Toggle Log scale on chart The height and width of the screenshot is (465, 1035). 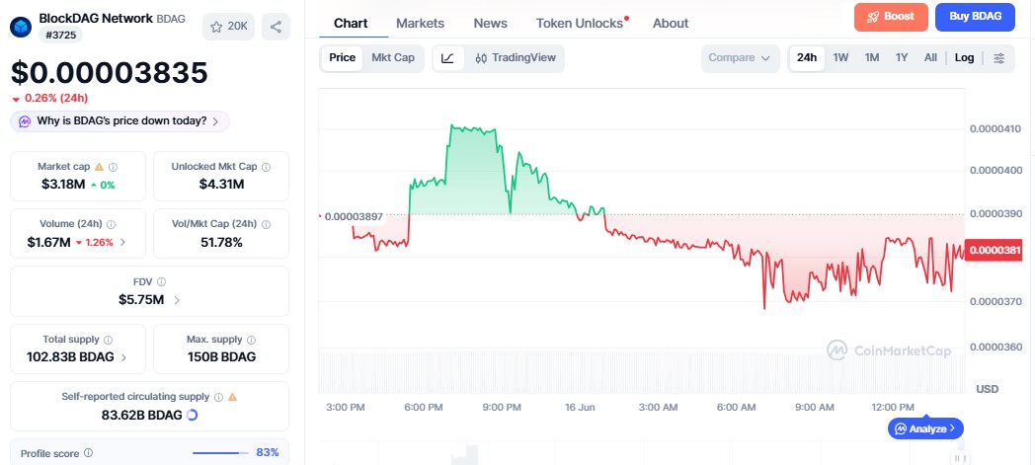[x=964, y=58]
